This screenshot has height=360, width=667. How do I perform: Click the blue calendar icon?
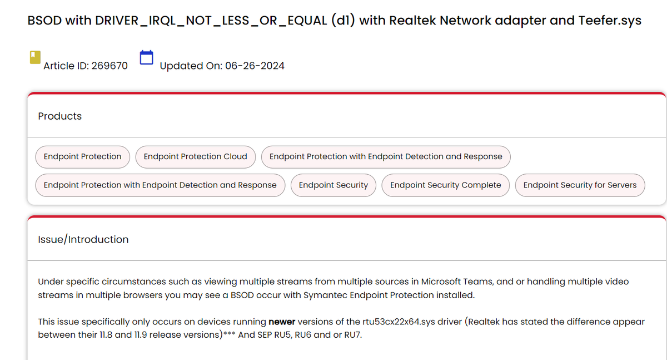click(146, 57)
